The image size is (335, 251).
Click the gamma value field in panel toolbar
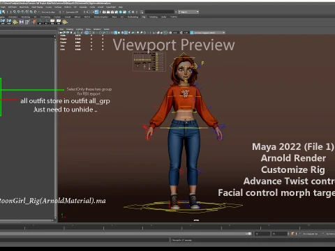[x=186, y=33]
